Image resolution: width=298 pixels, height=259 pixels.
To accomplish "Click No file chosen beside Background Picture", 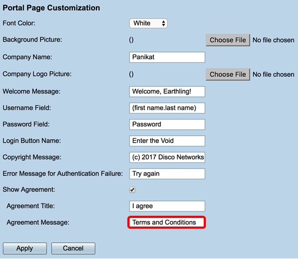I will pyautogui.click(x=273, y=40).
